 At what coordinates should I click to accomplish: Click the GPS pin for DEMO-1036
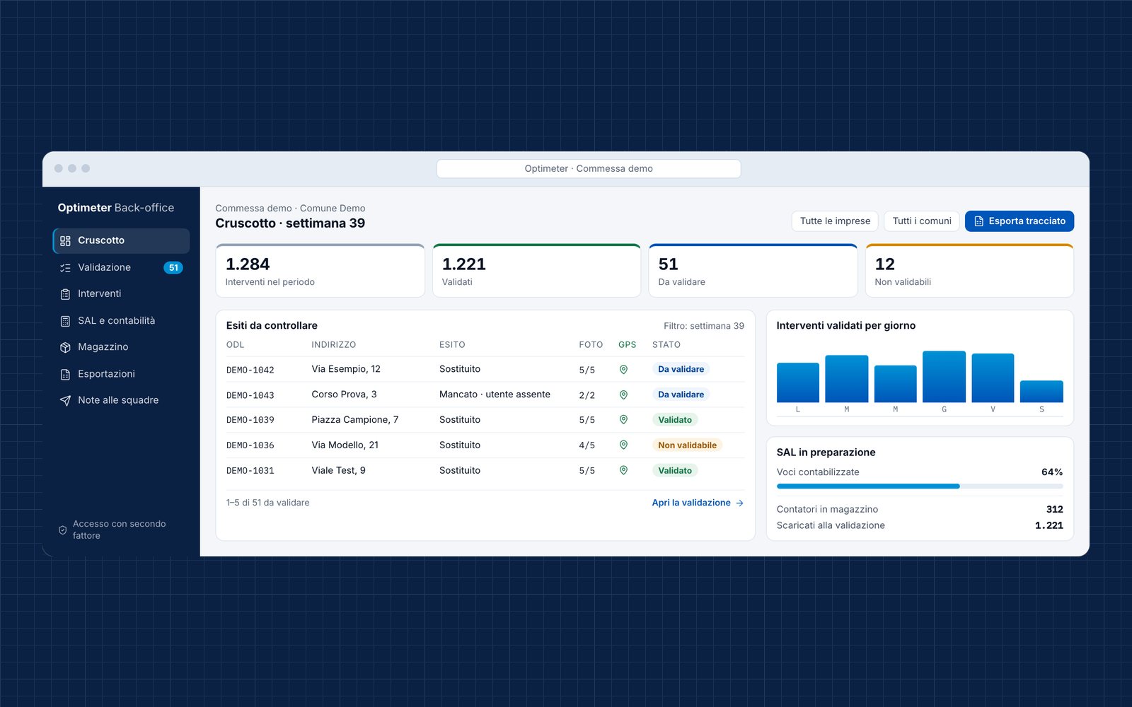tap(623, 445)
